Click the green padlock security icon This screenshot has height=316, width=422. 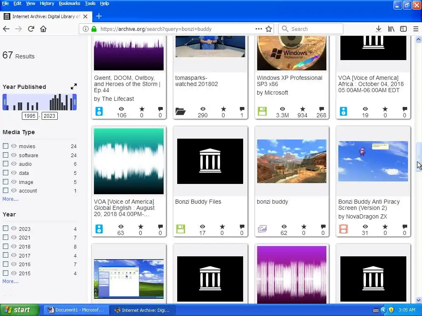94,29
